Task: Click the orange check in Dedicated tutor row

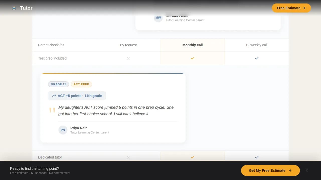Action: click(x=193, y=157)
